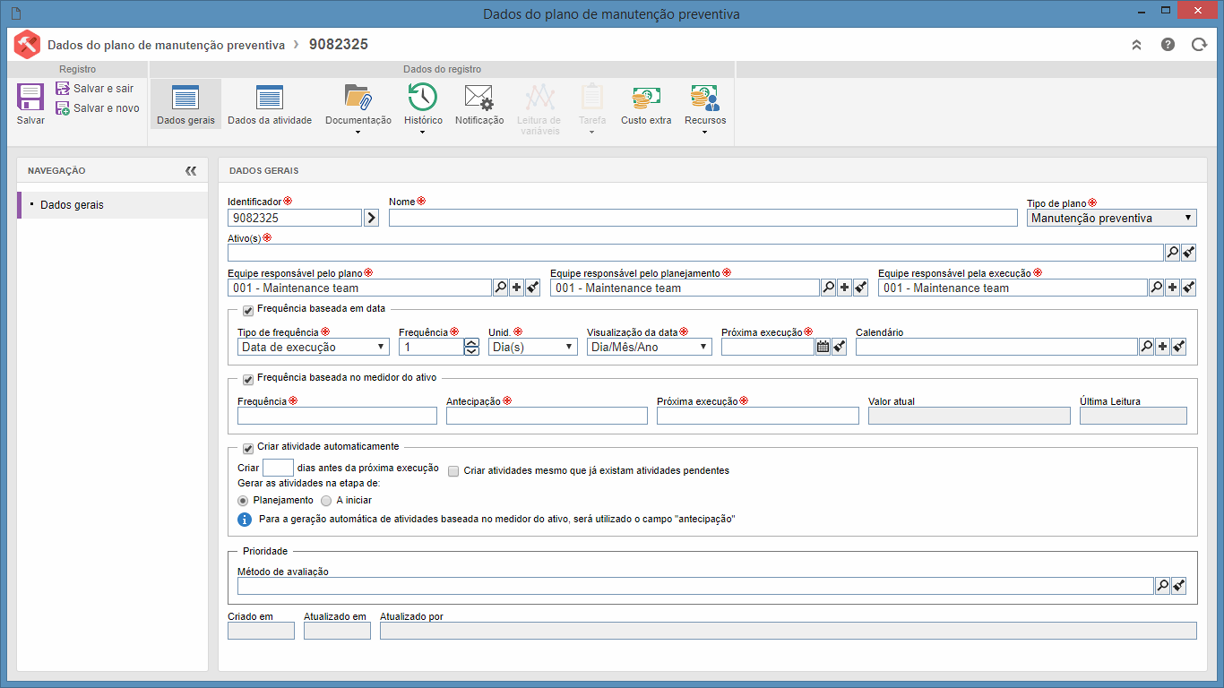Click the meter Próxima execução input field
This screenshot has height=688, width=1224.
(x=758, y=416)
